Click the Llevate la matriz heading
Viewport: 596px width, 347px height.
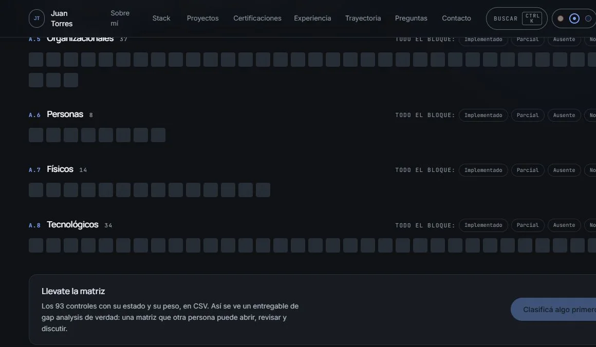tap(73, 291)
